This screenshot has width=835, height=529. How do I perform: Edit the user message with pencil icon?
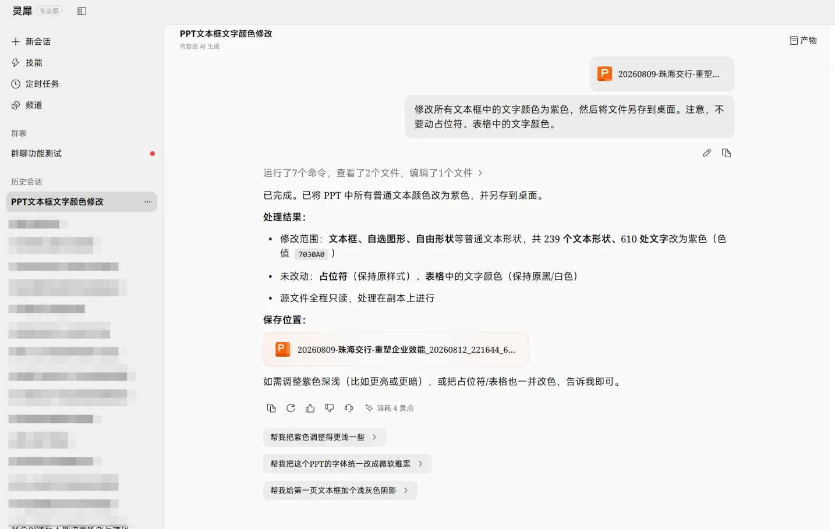[707, 153]
